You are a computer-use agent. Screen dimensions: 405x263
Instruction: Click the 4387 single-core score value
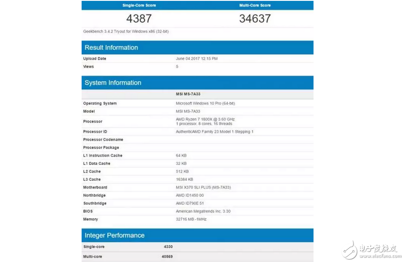point(138,19)
